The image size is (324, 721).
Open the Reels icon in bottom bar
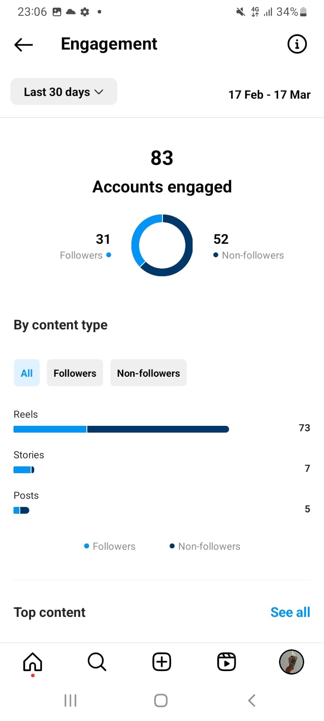click(226, 662)
